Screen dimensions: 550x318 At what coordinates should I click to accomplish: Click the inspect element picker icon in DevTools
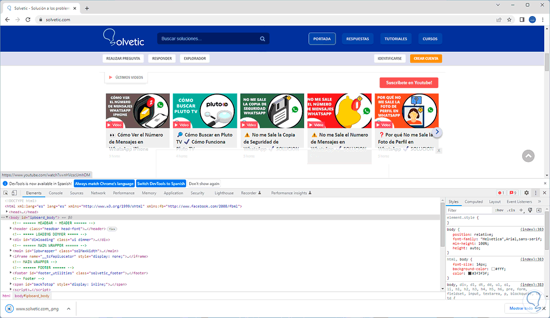tap(5, 193)
